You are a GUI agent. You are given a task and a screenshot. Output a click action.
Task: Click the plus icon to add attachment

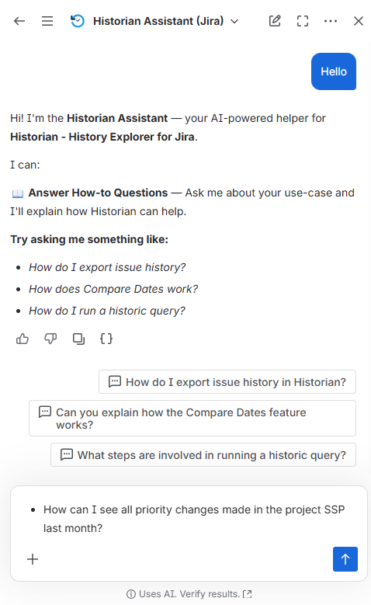tap(33, 559)
